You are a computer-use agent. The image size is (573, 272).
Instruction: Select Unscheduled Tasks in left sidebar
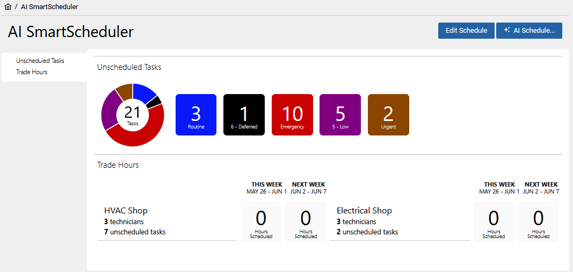[40, 61]
